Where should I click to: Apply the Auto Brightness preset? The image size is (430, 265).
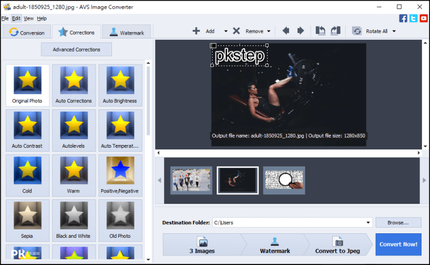[x=120, y=85]
